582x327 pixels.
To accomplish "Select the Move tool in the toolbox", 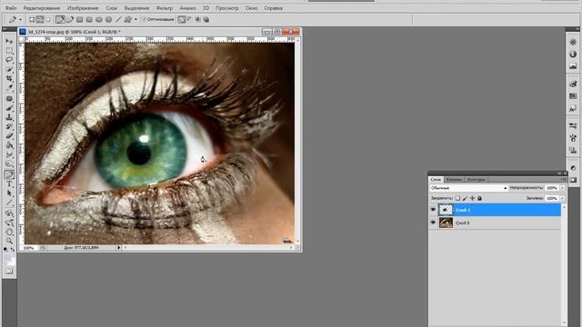I will tap(9, 41).
